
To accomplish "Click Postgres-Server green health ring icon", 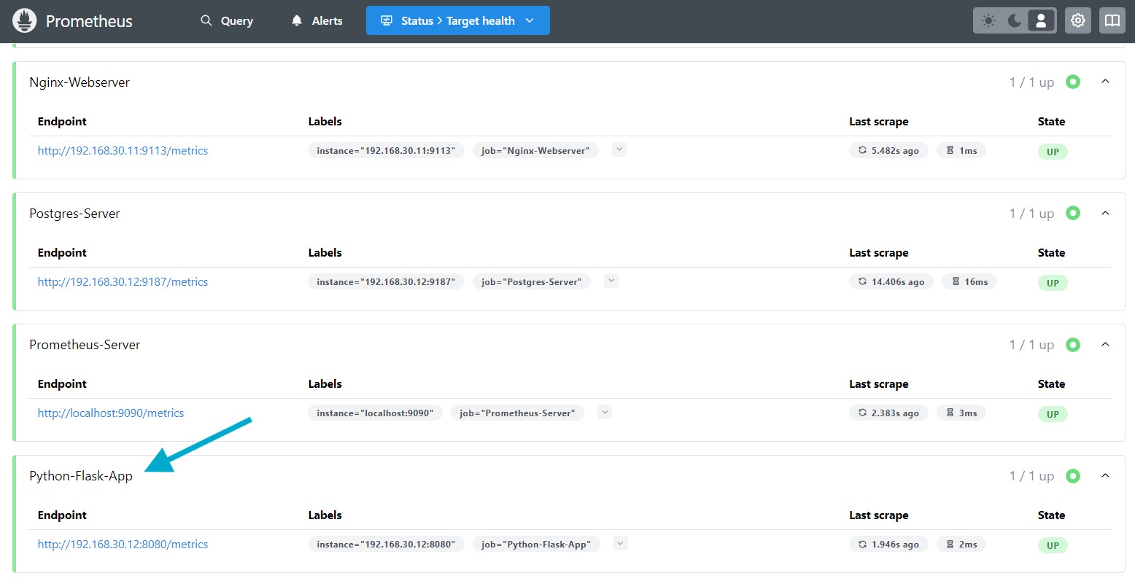I will coord(1073,213).
